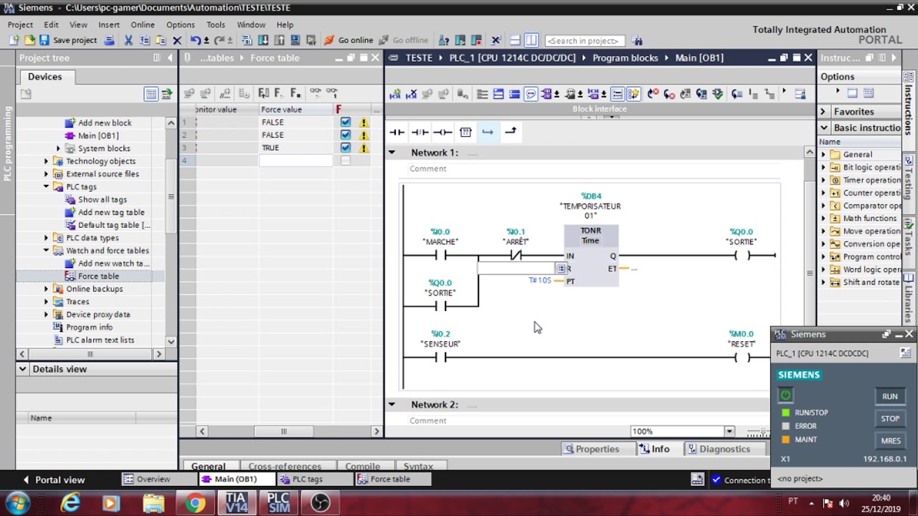The height and width of the screenshot is (516, 918).
Task: Uncheck the force checkbox in row 1
Action: [346, 123]
